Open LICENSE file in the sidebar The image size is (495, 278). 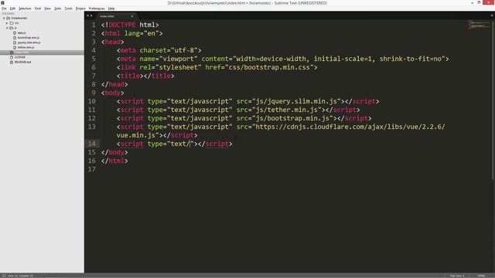coord(19,57)
